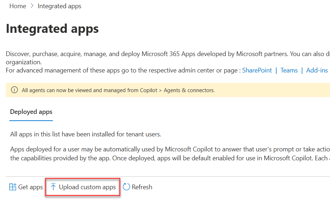Click the circular Refresh icon

click(x=126, y=187)
